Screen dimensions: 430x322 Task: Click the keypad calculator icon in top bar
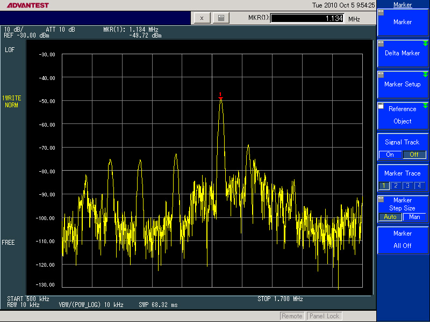[221, 18]
